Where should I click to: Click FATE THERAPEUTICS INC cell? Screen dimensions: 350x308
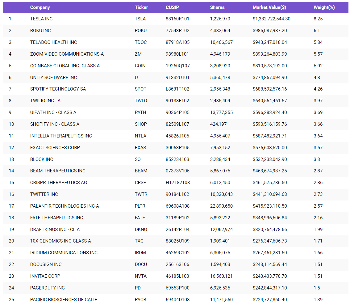click(x=56, y=217)
